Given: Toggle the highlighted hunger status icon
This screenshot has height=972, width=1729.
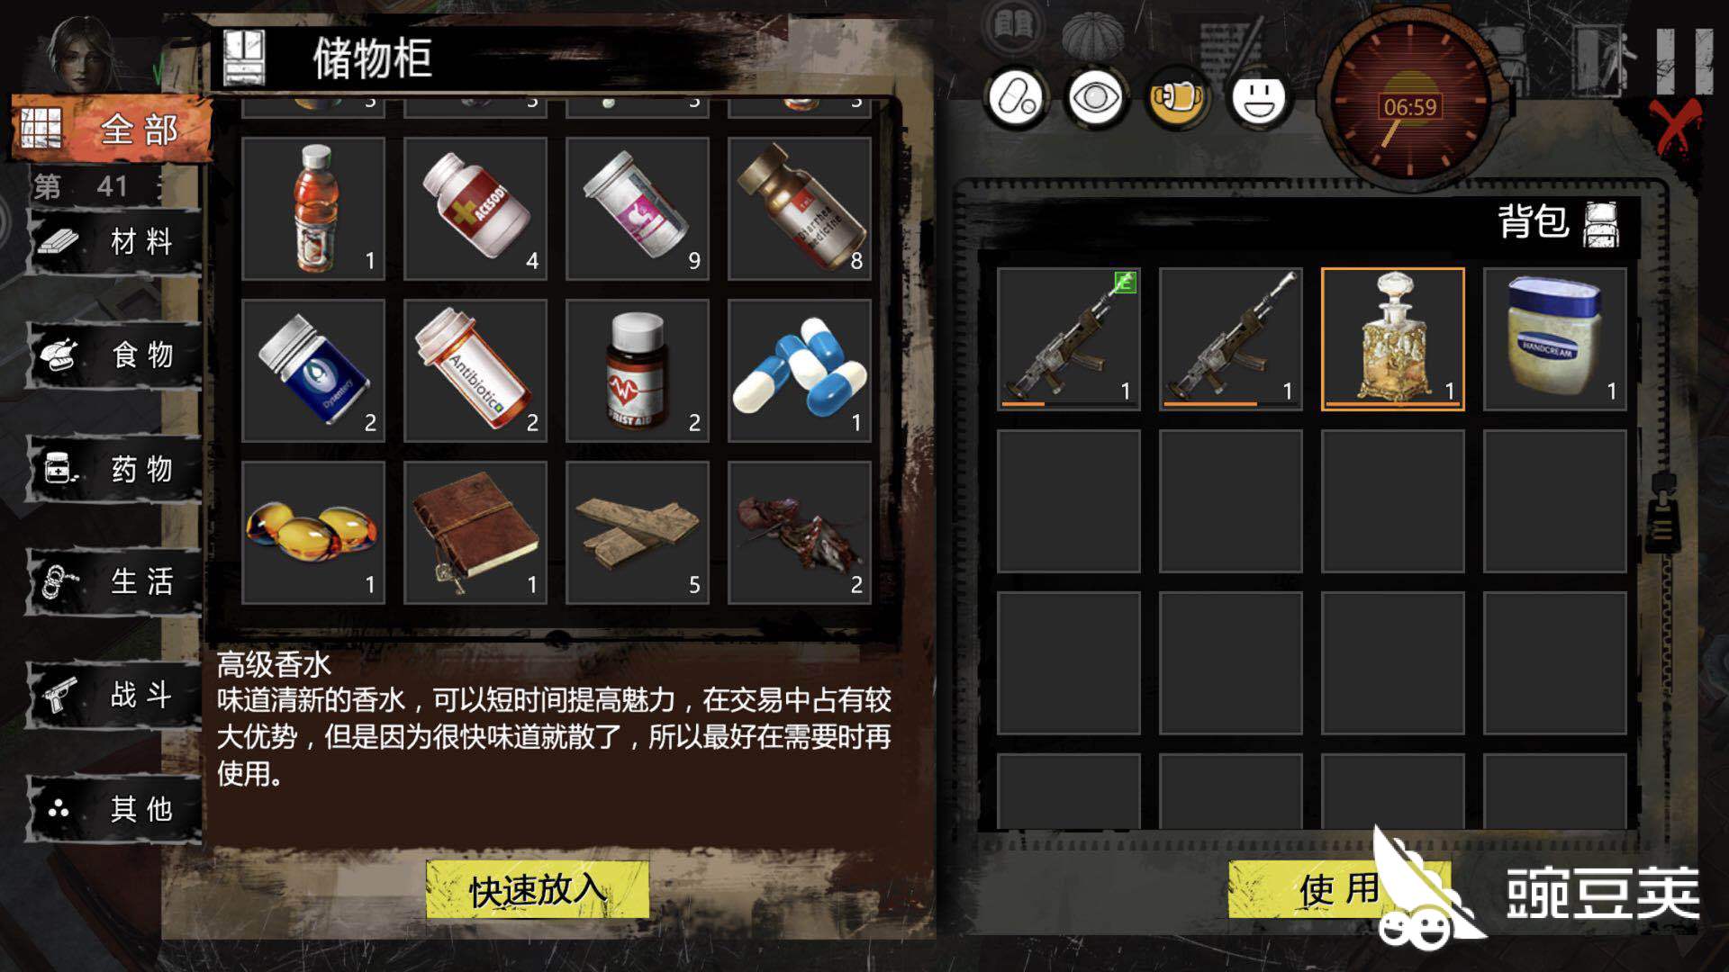Looking at the screenshot, I should [1177, 97].
